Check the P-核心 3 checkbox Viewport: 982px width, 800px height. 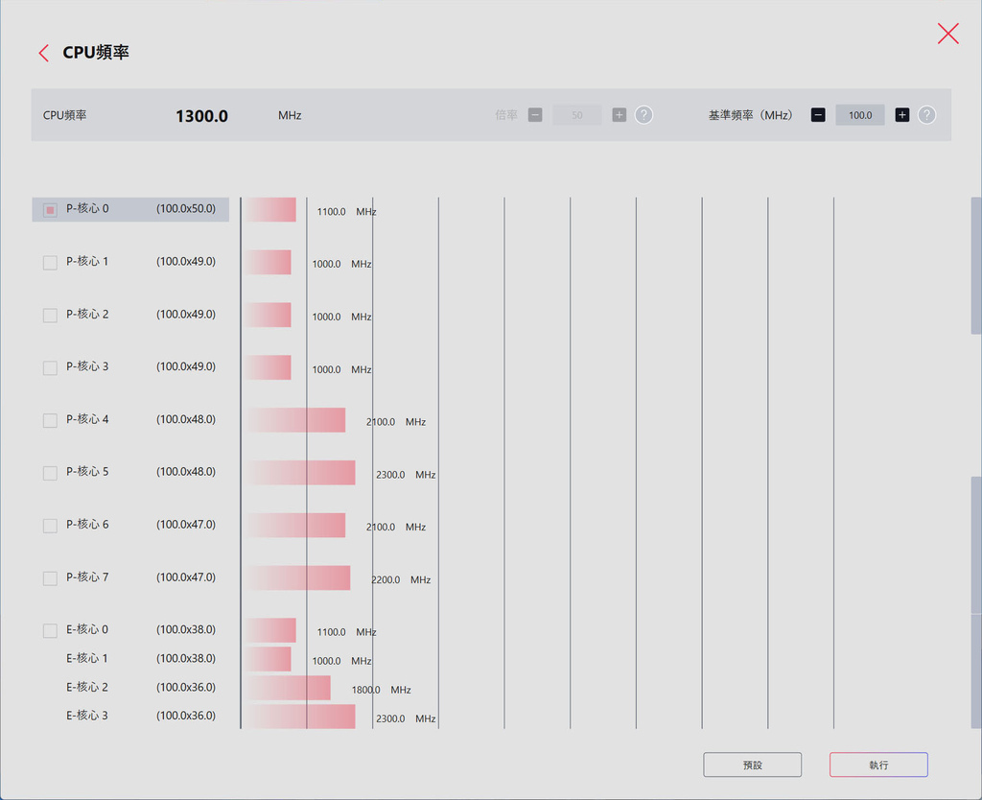(50, 367)
